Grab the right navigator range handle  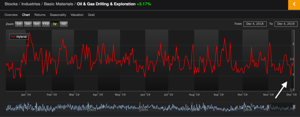pyautogui.click(x=294, y=107)
